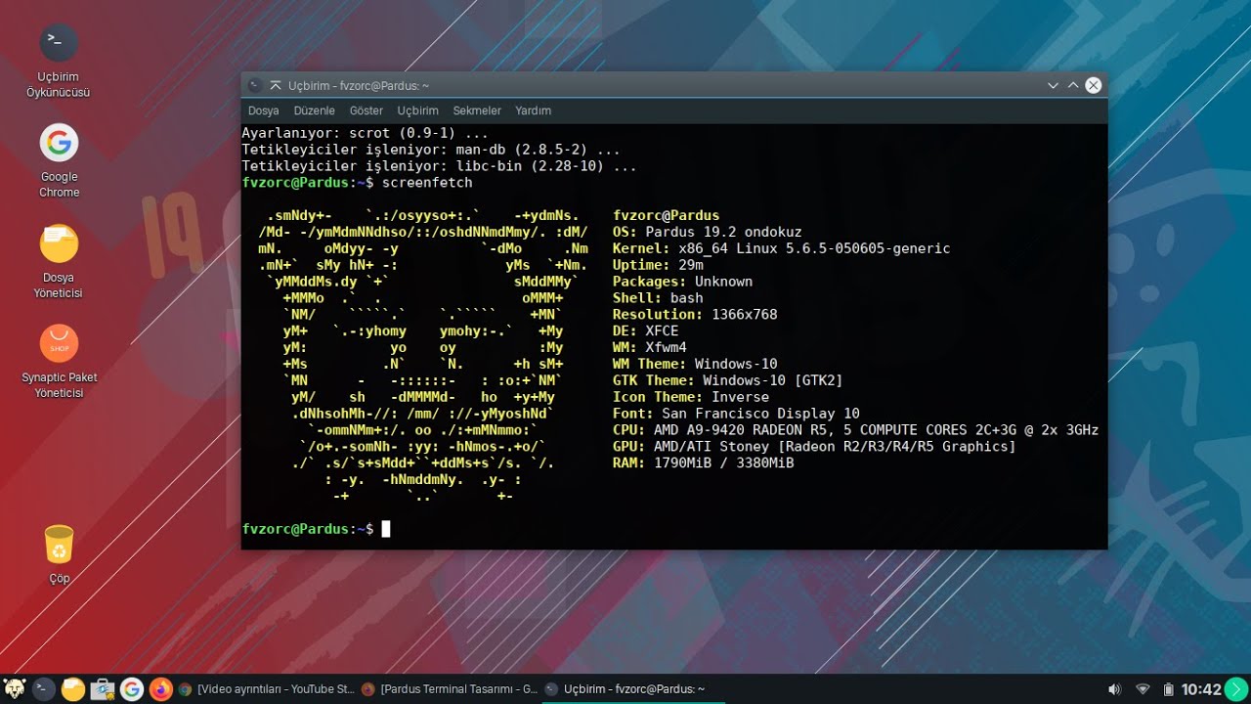Activate Uçbirim fvzorc@Pardus taskbar button

click(x=633, y=689)
